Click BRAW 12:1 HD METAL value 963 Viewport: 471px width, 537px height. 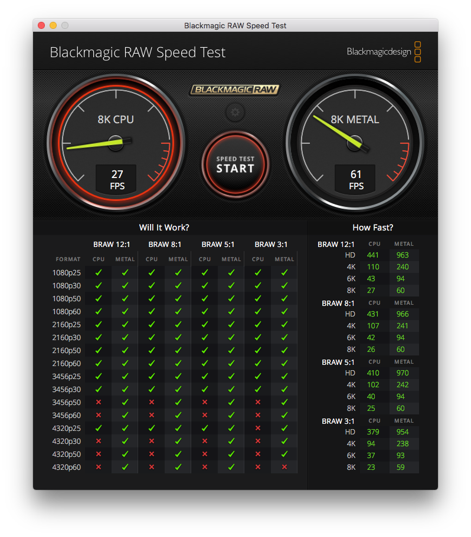[x=403, y=255]
